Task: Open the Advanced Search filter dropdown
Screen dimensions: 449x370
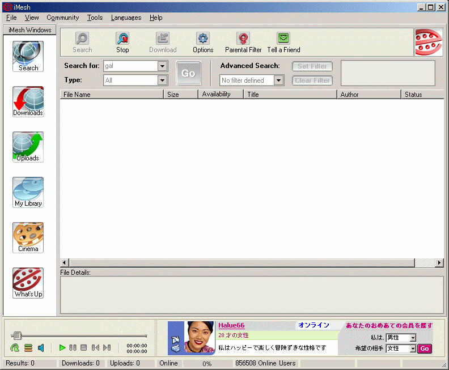Action: pos(278,80)
